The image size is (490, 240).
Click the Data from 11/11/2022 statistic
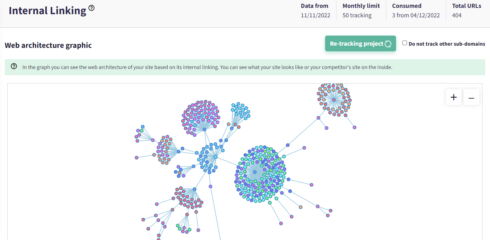point(315,10)
